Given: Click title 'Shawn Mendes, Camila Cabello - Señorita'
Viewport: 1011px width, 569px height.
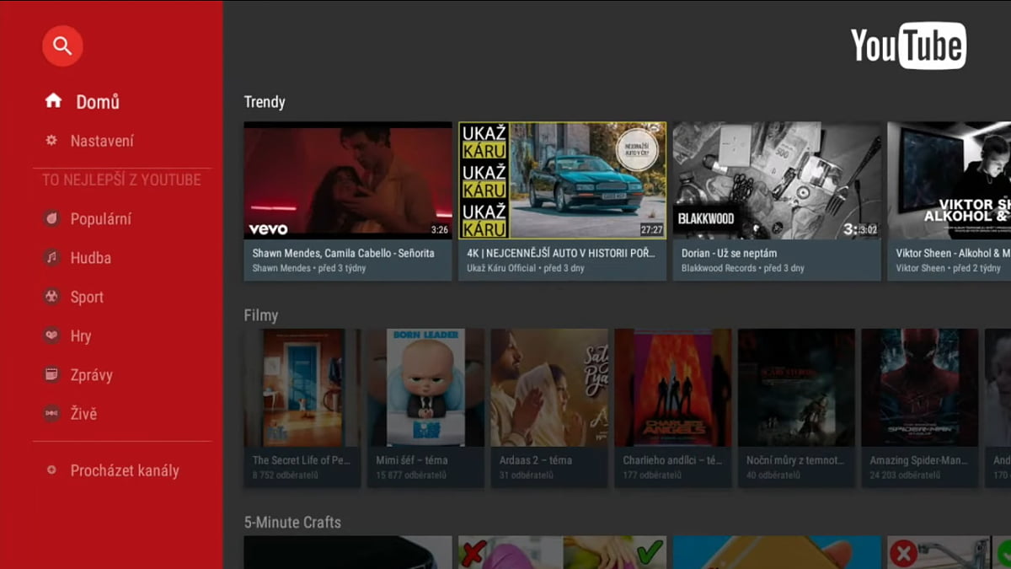Looking at the screenshot, I should tap(344, 253).
